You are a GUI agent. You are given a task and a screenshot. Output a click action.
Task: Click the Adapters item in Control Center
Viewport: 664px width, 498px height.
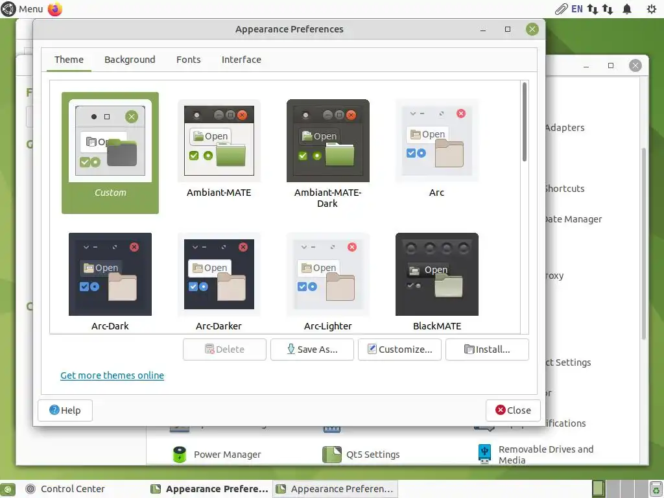(565, 128)
